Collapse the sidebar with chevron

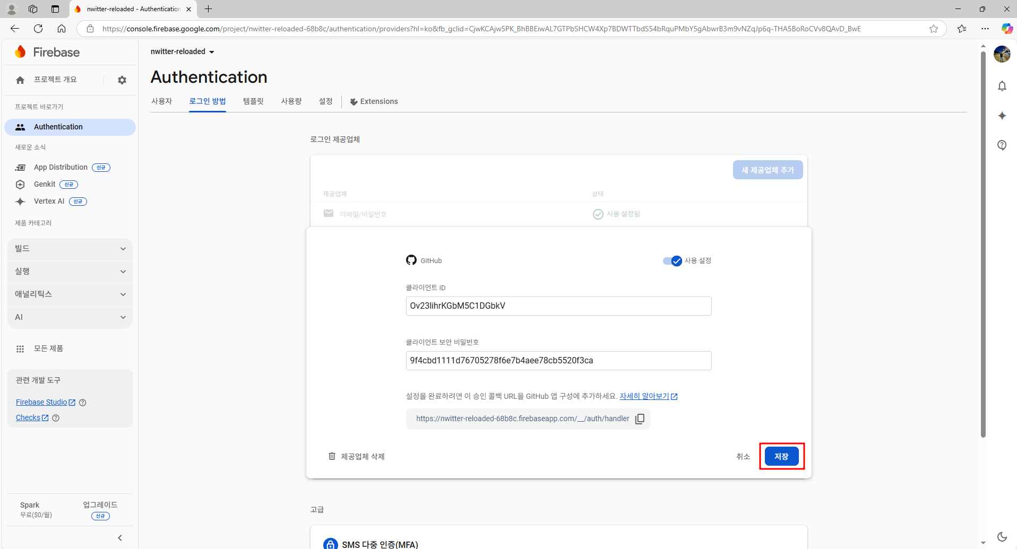click(120, 538)
